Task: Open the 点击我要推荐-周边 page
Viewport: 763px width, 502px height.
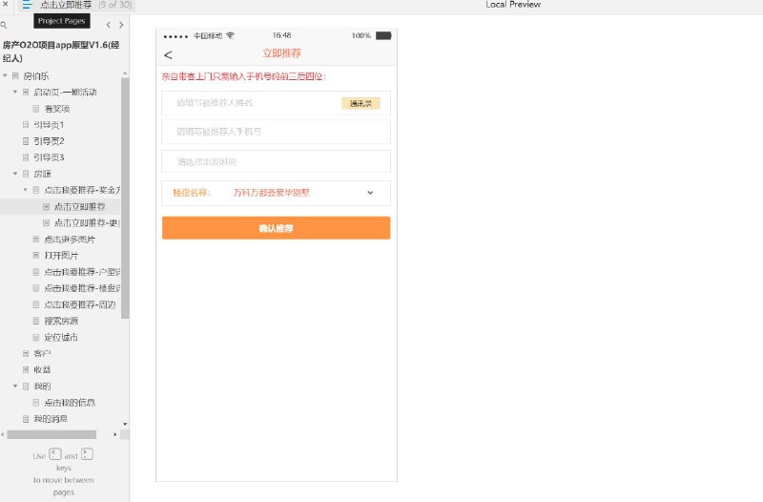Action: [80, 304]
